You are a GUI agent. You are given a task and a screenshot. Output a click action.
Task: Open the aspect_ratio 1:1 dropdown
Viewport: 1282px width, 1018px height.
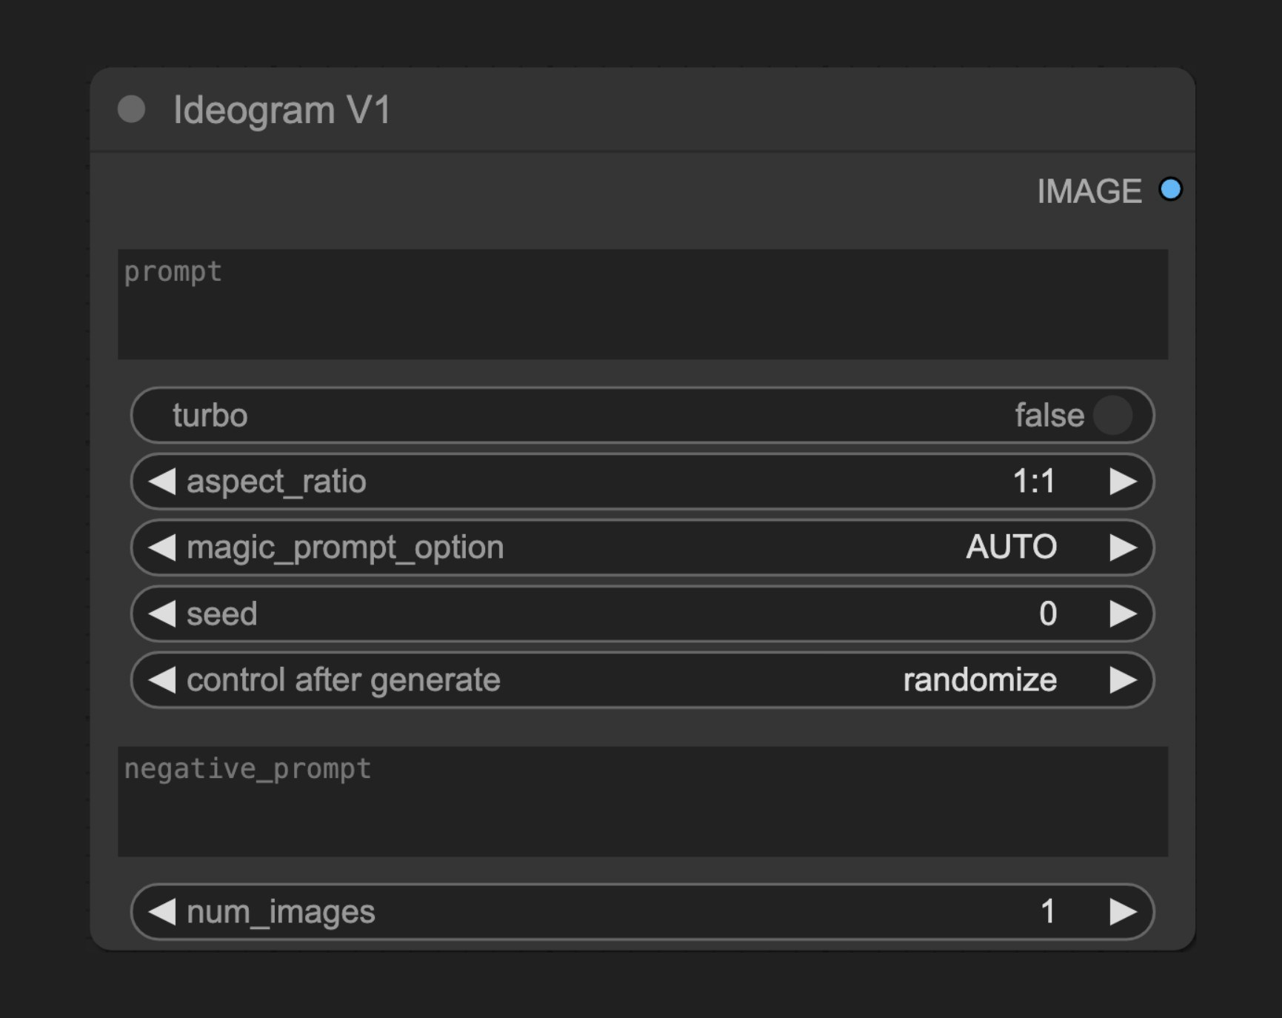tap(1033, 482)
